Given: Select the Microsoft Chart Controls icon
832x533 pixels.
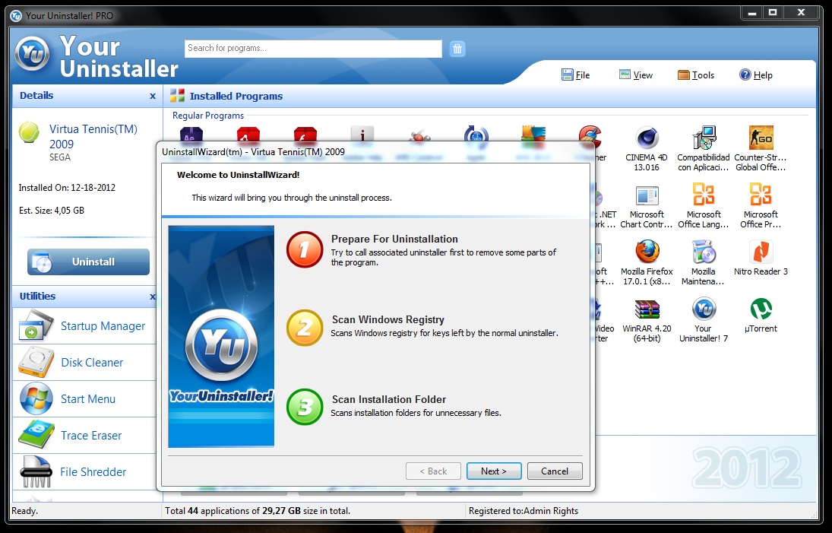Looking at the screenshot, I should [647, 195].
